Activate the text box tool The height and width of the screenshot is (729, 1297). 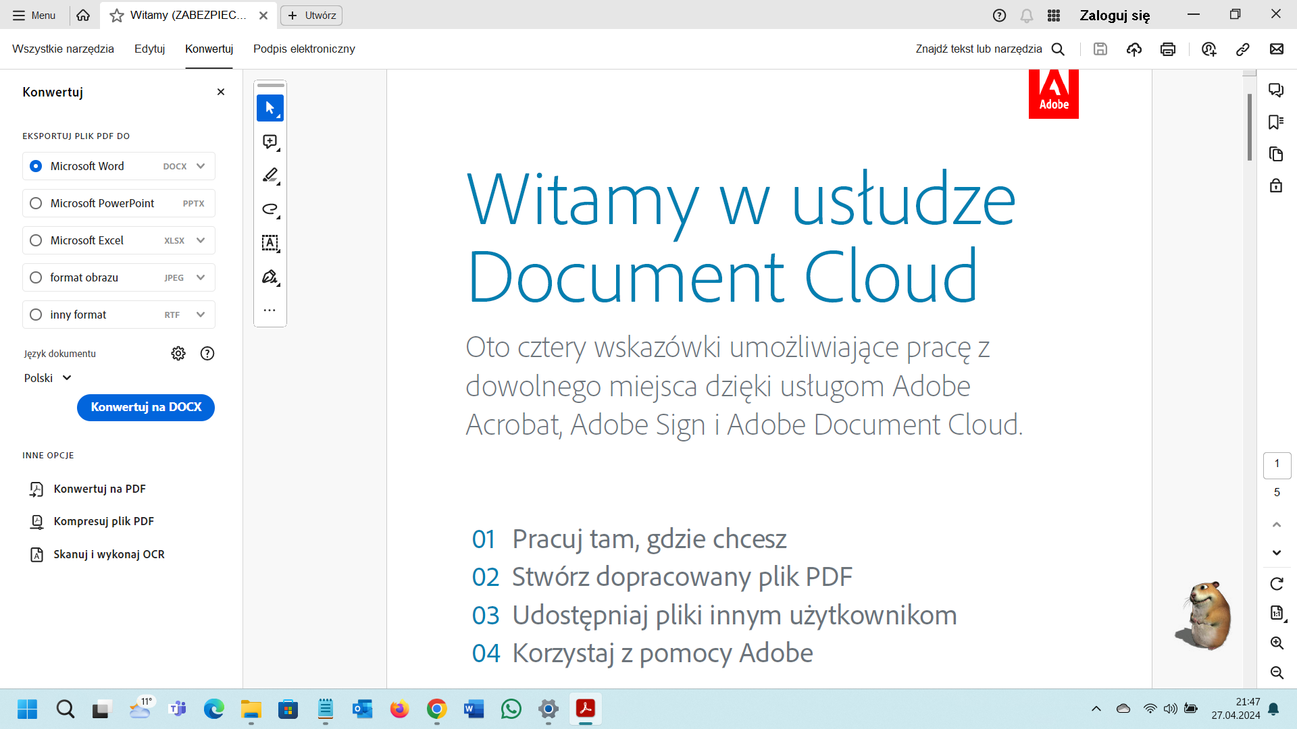point(270,243)
